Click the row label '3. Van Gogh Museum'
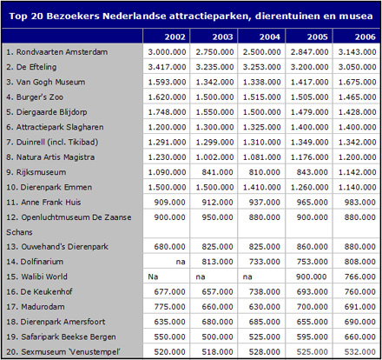The width and height of the screenshot is (382, 360). pyautogui.click(x=46, y=82)
